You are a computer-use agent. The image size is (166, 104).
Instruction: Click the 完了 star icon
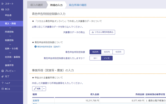[x=2, y=76]
